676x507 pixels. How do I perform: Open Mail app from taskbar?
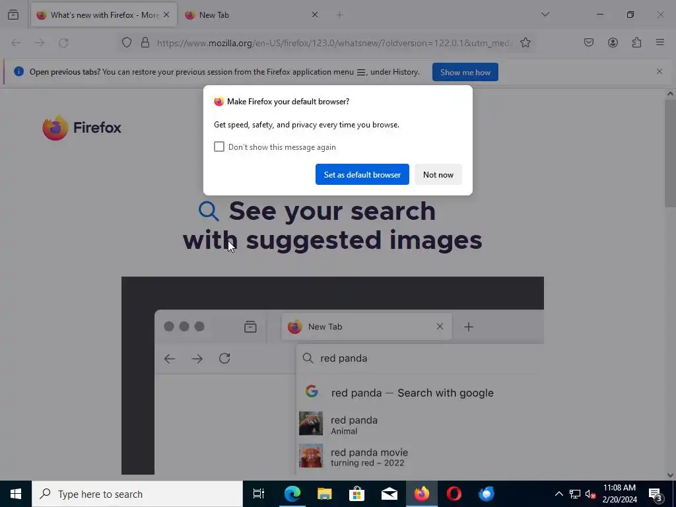(x=389, y=494)
